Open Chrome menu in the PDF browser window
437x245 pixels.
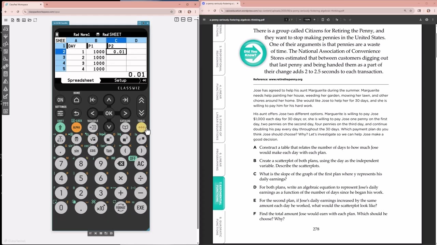(434, 11)
